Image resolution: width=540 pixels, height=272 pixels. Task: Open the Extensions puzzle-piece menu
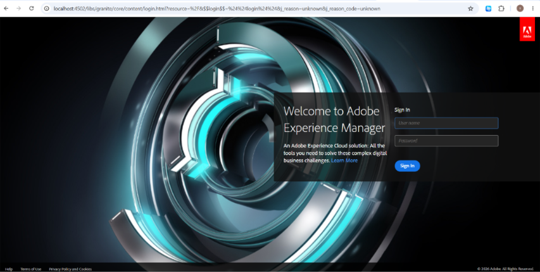point(501,9)
